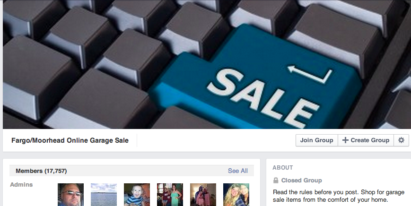Screen dimensions: 411x206
Task: Click the lock icon next to Closed Group
Action: point(275,180)
